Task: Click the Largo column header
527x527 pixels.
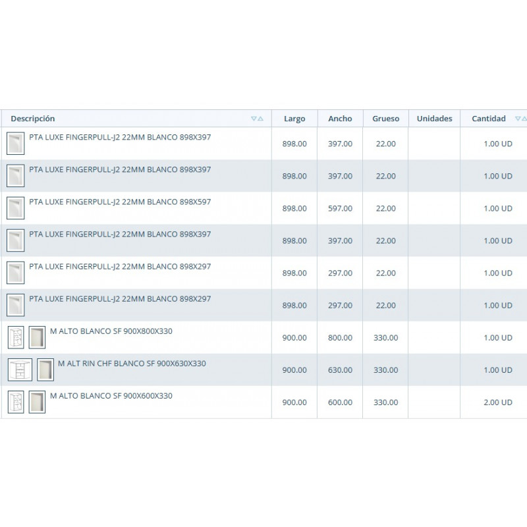Action: coord(294,119)
